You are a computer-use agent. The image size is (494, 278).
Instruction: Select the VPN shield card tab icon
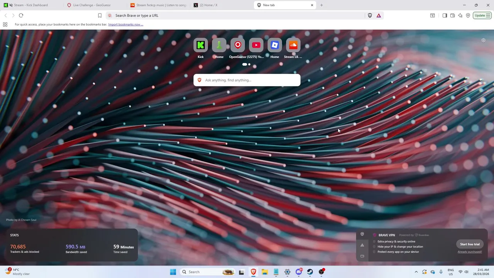click(362, 234)
